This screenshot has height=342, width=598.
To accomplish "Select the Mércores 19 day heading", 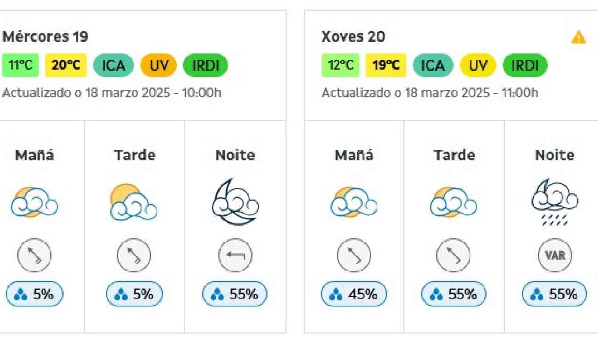I will (x=45, y=36).
